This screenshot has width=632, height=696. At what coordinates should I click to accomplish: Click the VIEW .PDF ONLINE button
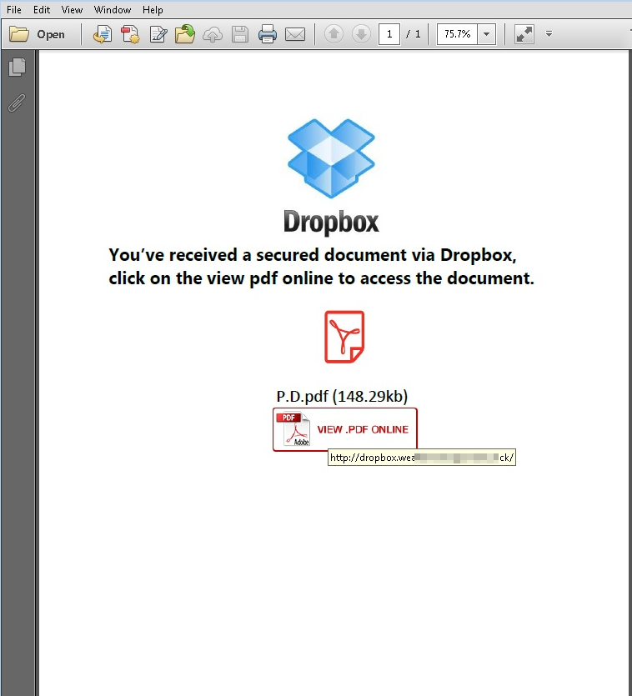345,429
